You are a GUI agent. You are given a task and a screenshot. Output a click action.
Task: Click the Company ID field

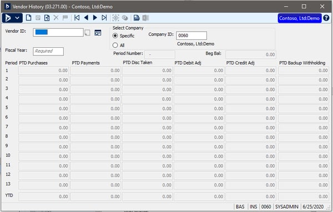191,36
